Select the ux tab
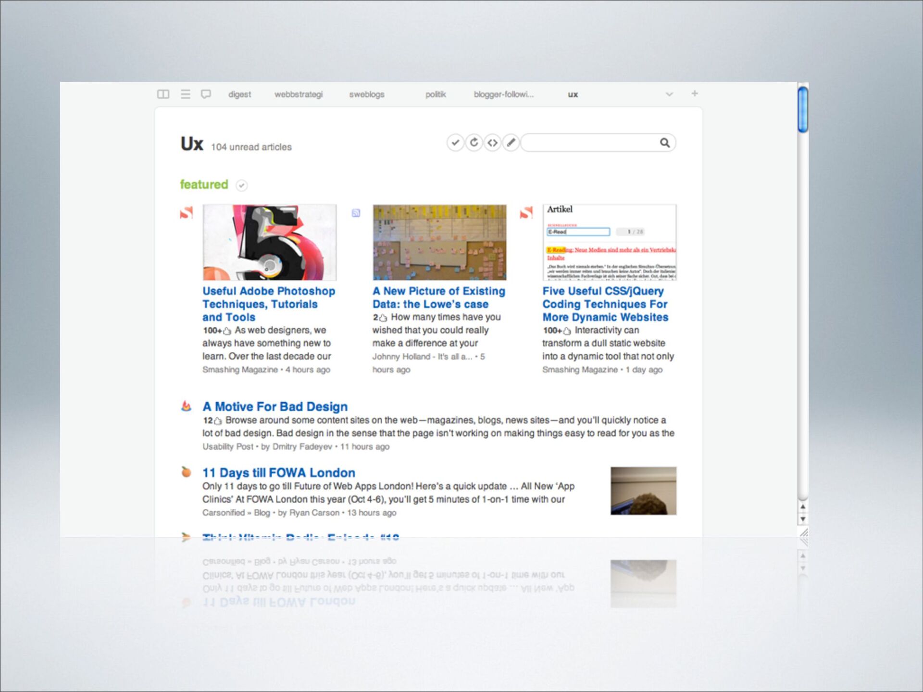 tap(573, 95)
